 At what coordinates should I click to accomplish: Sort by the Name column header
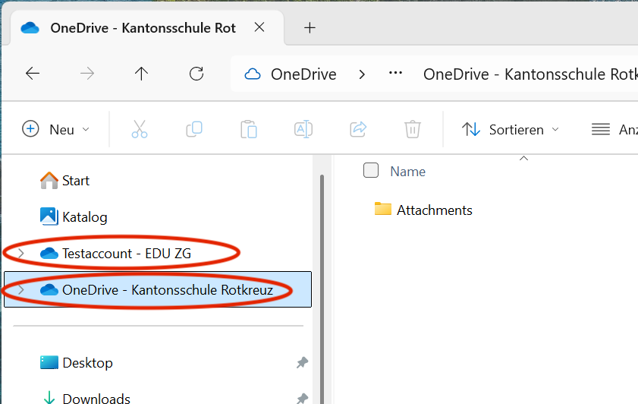point(407,172)
